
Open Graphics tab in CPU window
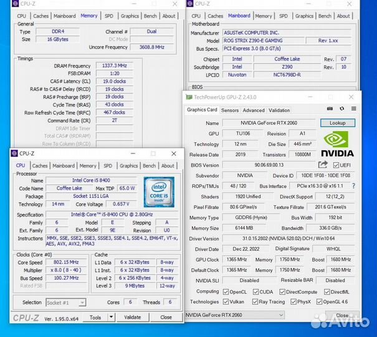click(128, 166)
